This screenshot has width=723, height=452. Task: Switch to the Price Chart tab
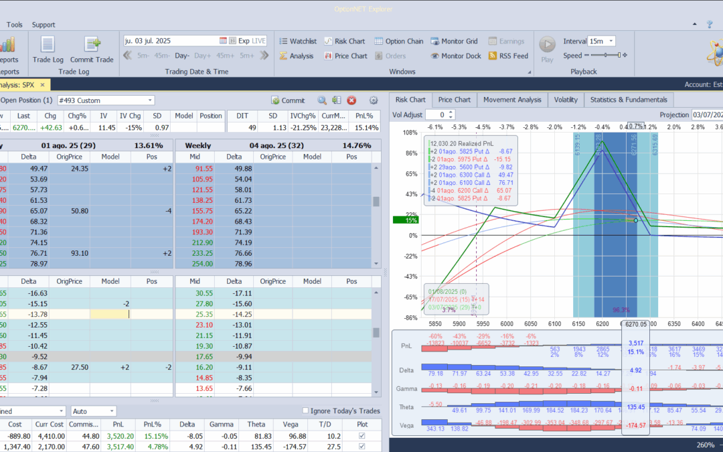pyautogui.click(x=454, y=100)
